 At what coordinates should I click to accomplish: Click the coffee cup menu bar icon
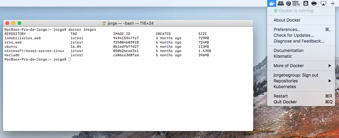314,3
